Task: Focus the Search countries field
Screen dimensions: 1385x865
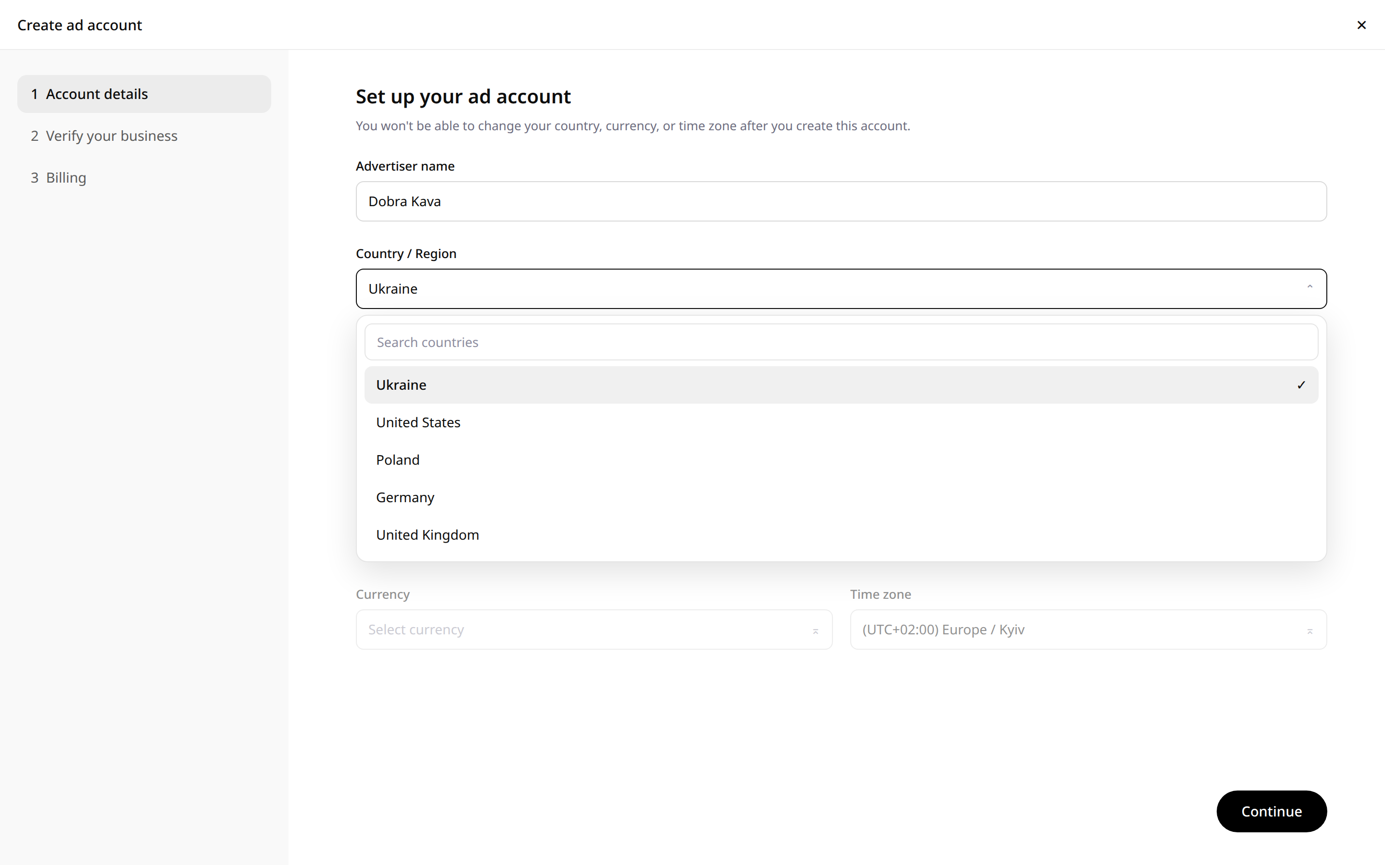Action: 841,342
